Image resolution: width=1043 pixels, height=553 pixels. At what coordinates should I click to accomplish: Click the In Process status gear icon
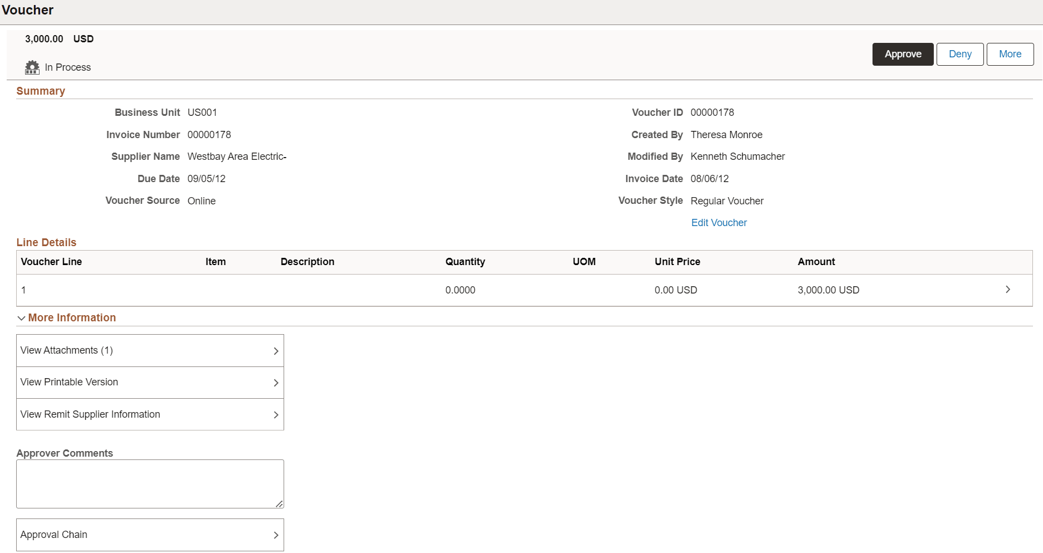point(32,67)
